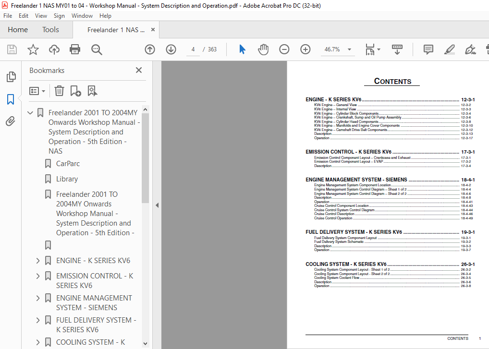Screen dimensions: 489x349
Task: Click the Sign document pen icon
Action: click(470, 49)
